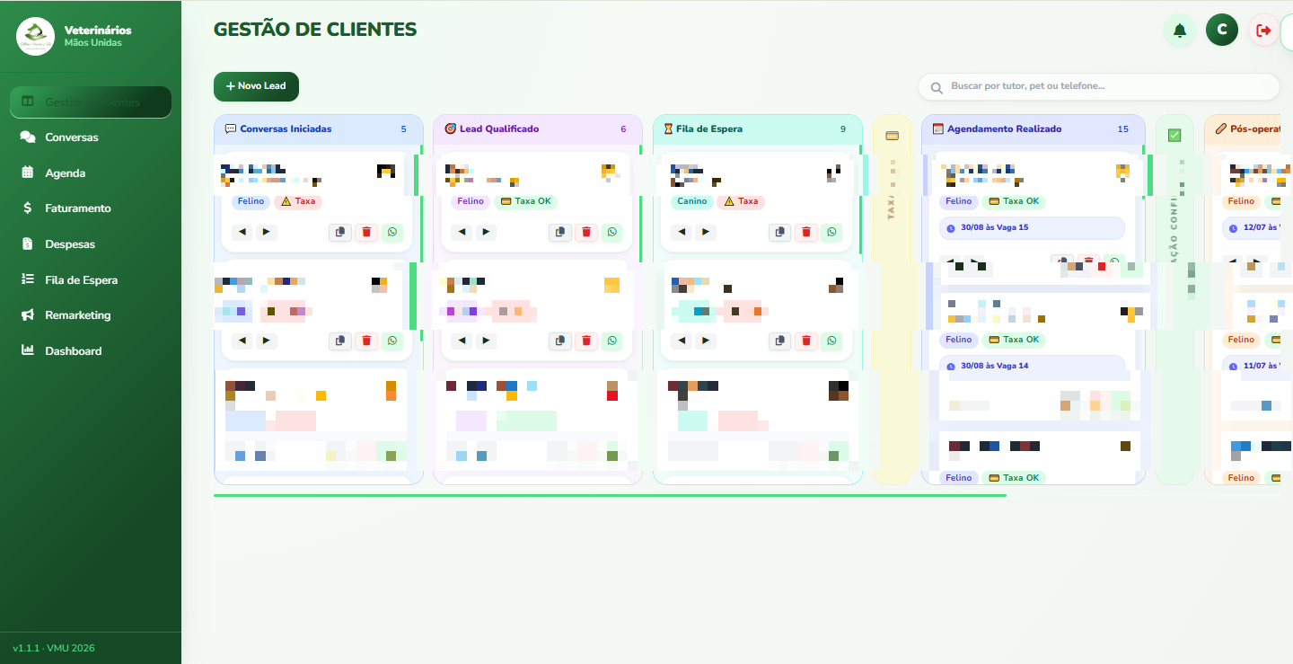Screen dimensions: 1293x664
Task: Expand the collapsed yellow Taxa column
Action: tap(892, 299)
